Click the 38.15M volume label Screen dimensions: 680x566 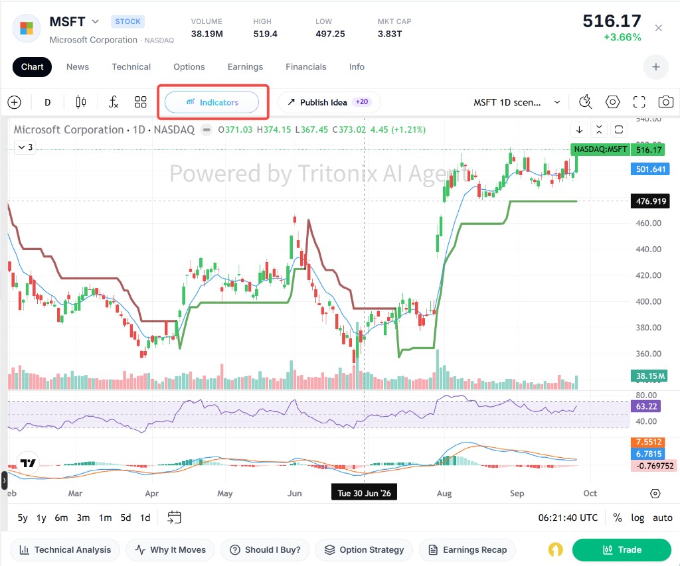(649, 376)
